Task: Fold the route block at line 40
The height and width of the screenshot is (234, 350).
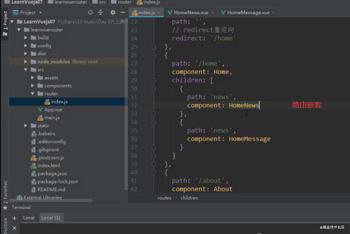Action: click(154, 172)
